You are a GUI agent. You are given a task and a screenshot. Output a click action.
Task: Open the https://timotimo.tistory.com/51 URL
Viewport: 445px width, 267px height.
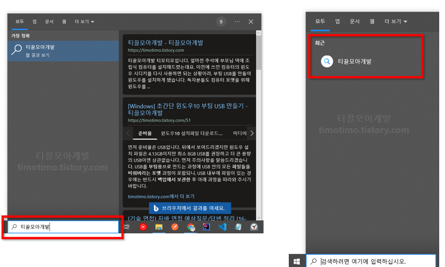(159, 120)
